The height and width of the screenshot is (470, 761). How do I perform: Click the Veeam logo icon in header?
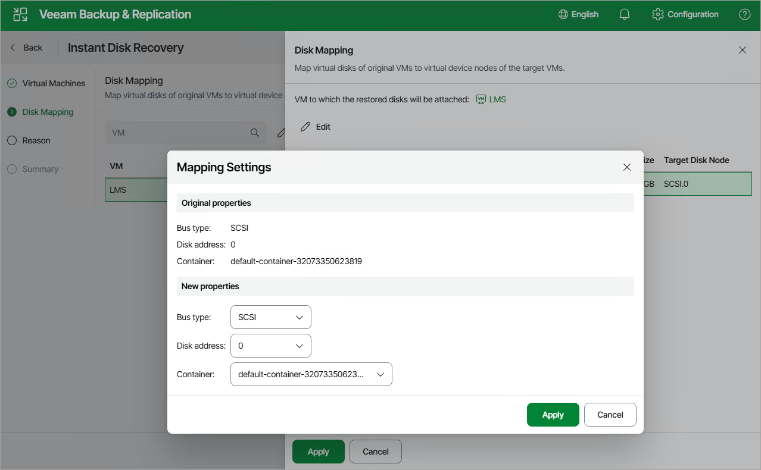pos(21,14)
